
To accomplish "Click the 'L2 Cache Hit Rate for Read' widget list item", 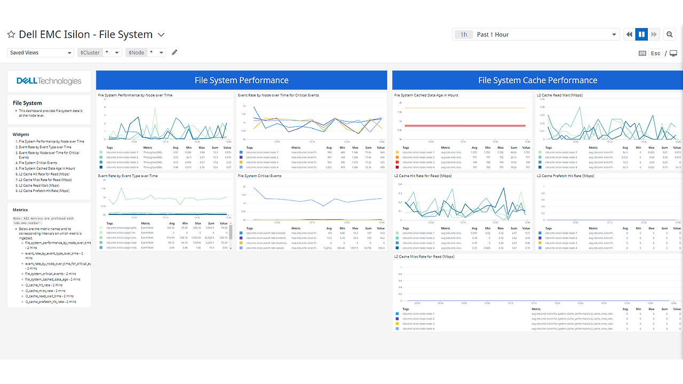I will [x=44, y=174].
